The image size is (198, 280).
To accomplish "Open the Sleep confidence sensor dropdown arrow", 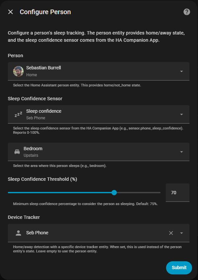I will (182, 114).
